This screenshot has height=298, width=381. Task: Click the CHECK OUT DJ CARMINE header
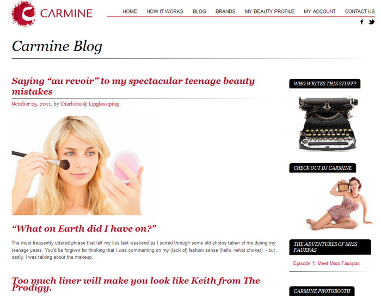[x=322, y=168]
